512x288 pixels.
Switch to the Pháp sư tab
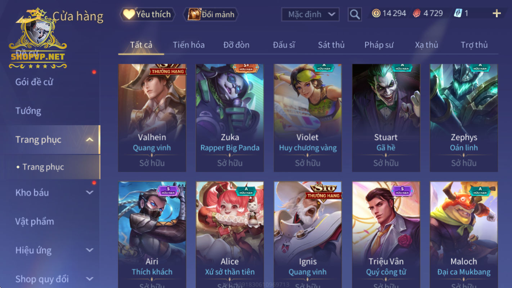click(x=379, y=45)
